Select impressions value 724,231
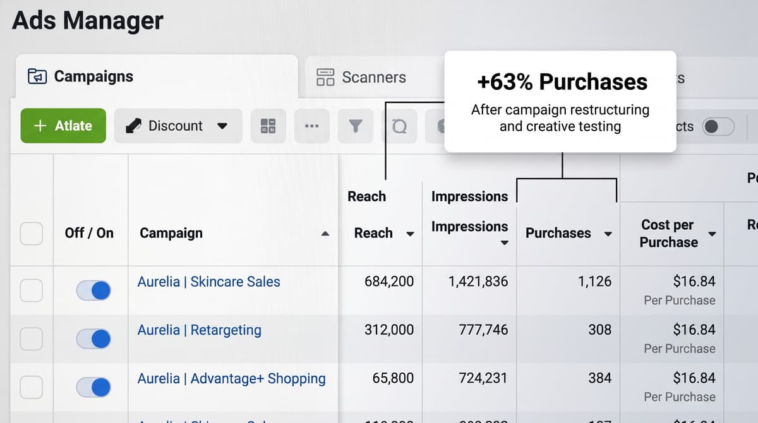This screenshot has height=423, width=758. coord(483,378)
